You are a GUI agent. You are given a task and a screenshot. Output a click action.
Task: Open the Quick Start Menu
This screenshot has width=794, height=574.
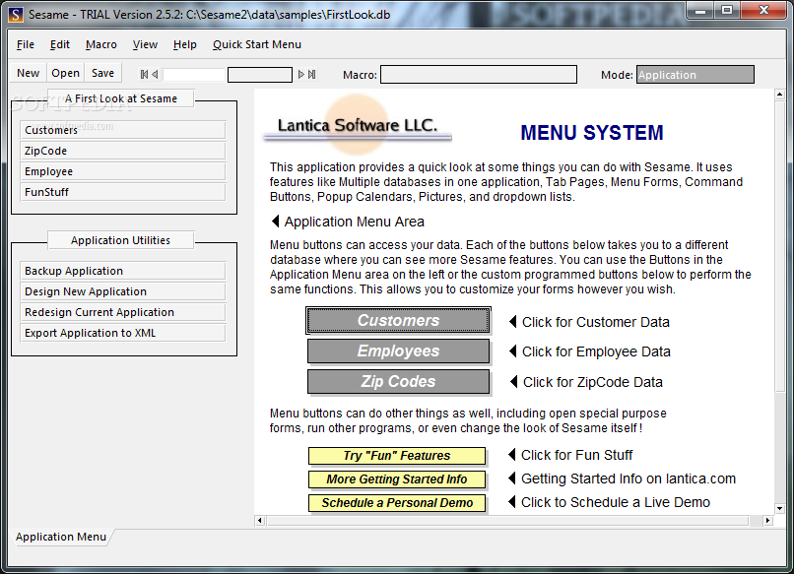pyautogui.click(x=257, y=44)
